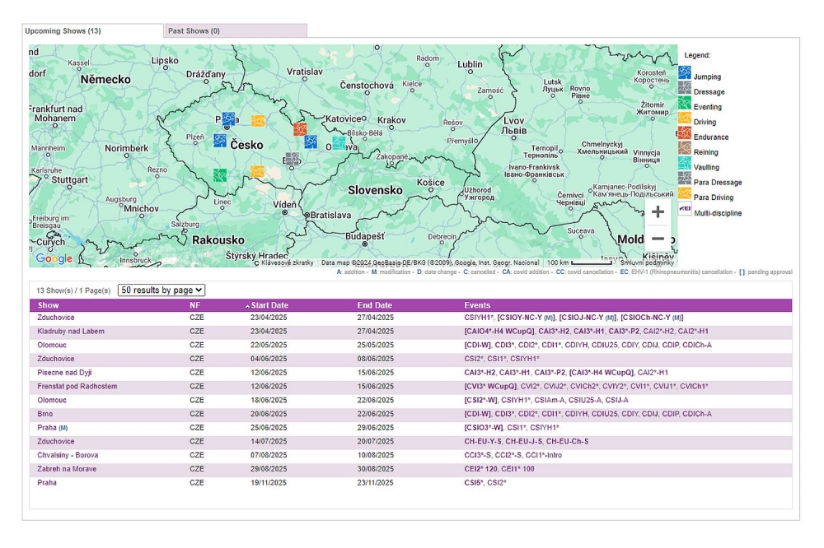
Task: Click the Eventing legend icon
Action: coord(684,103)
